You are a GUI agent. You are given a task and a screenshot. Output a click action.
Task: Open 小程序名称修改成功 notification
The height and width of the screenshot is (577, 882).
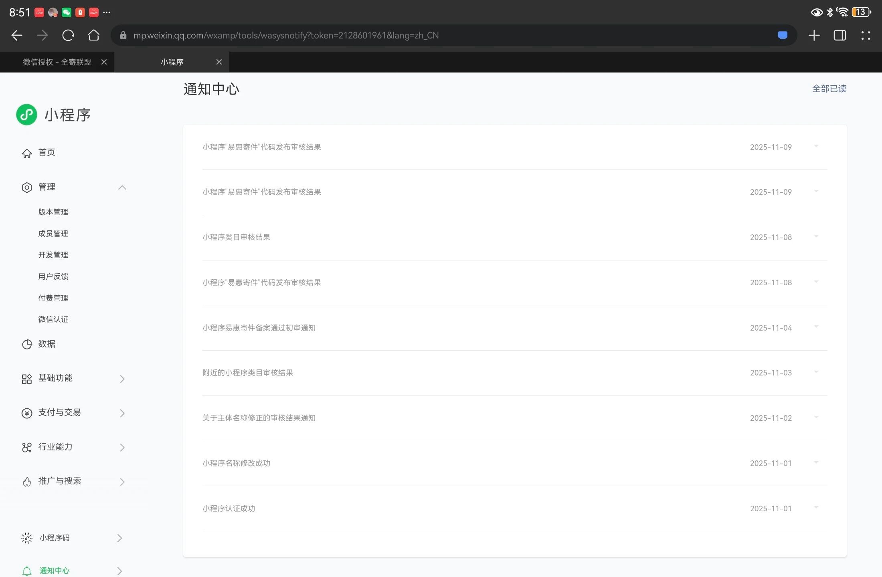(236, 463)
